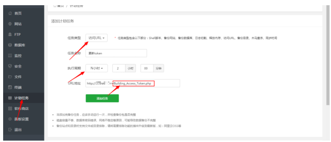
Task: Open the 执行周期 dropdown showing N小时
Action: coord(97,68)
